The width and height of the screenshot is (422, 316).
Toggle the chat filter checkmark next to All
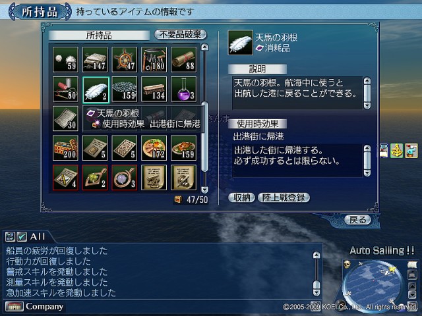22,236
